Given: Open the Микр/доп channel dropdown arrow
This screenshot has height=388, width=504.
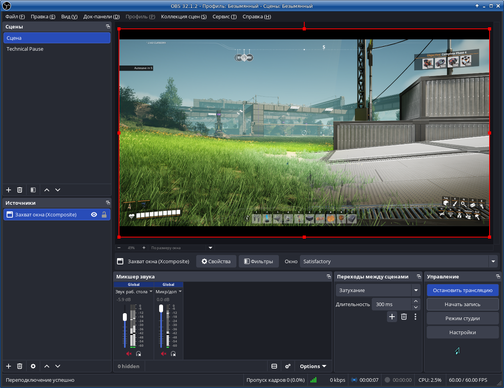Looking at the screenshot, I should (x=180, y=291).
